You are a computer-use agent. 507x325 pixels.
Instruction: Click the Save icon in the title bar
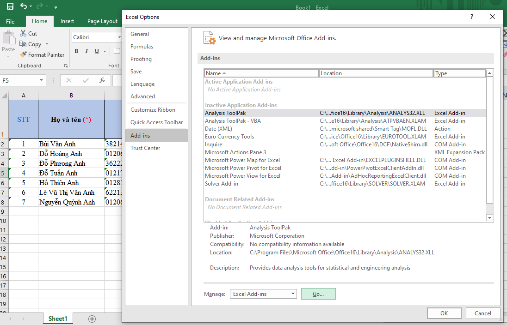[10, 6]
